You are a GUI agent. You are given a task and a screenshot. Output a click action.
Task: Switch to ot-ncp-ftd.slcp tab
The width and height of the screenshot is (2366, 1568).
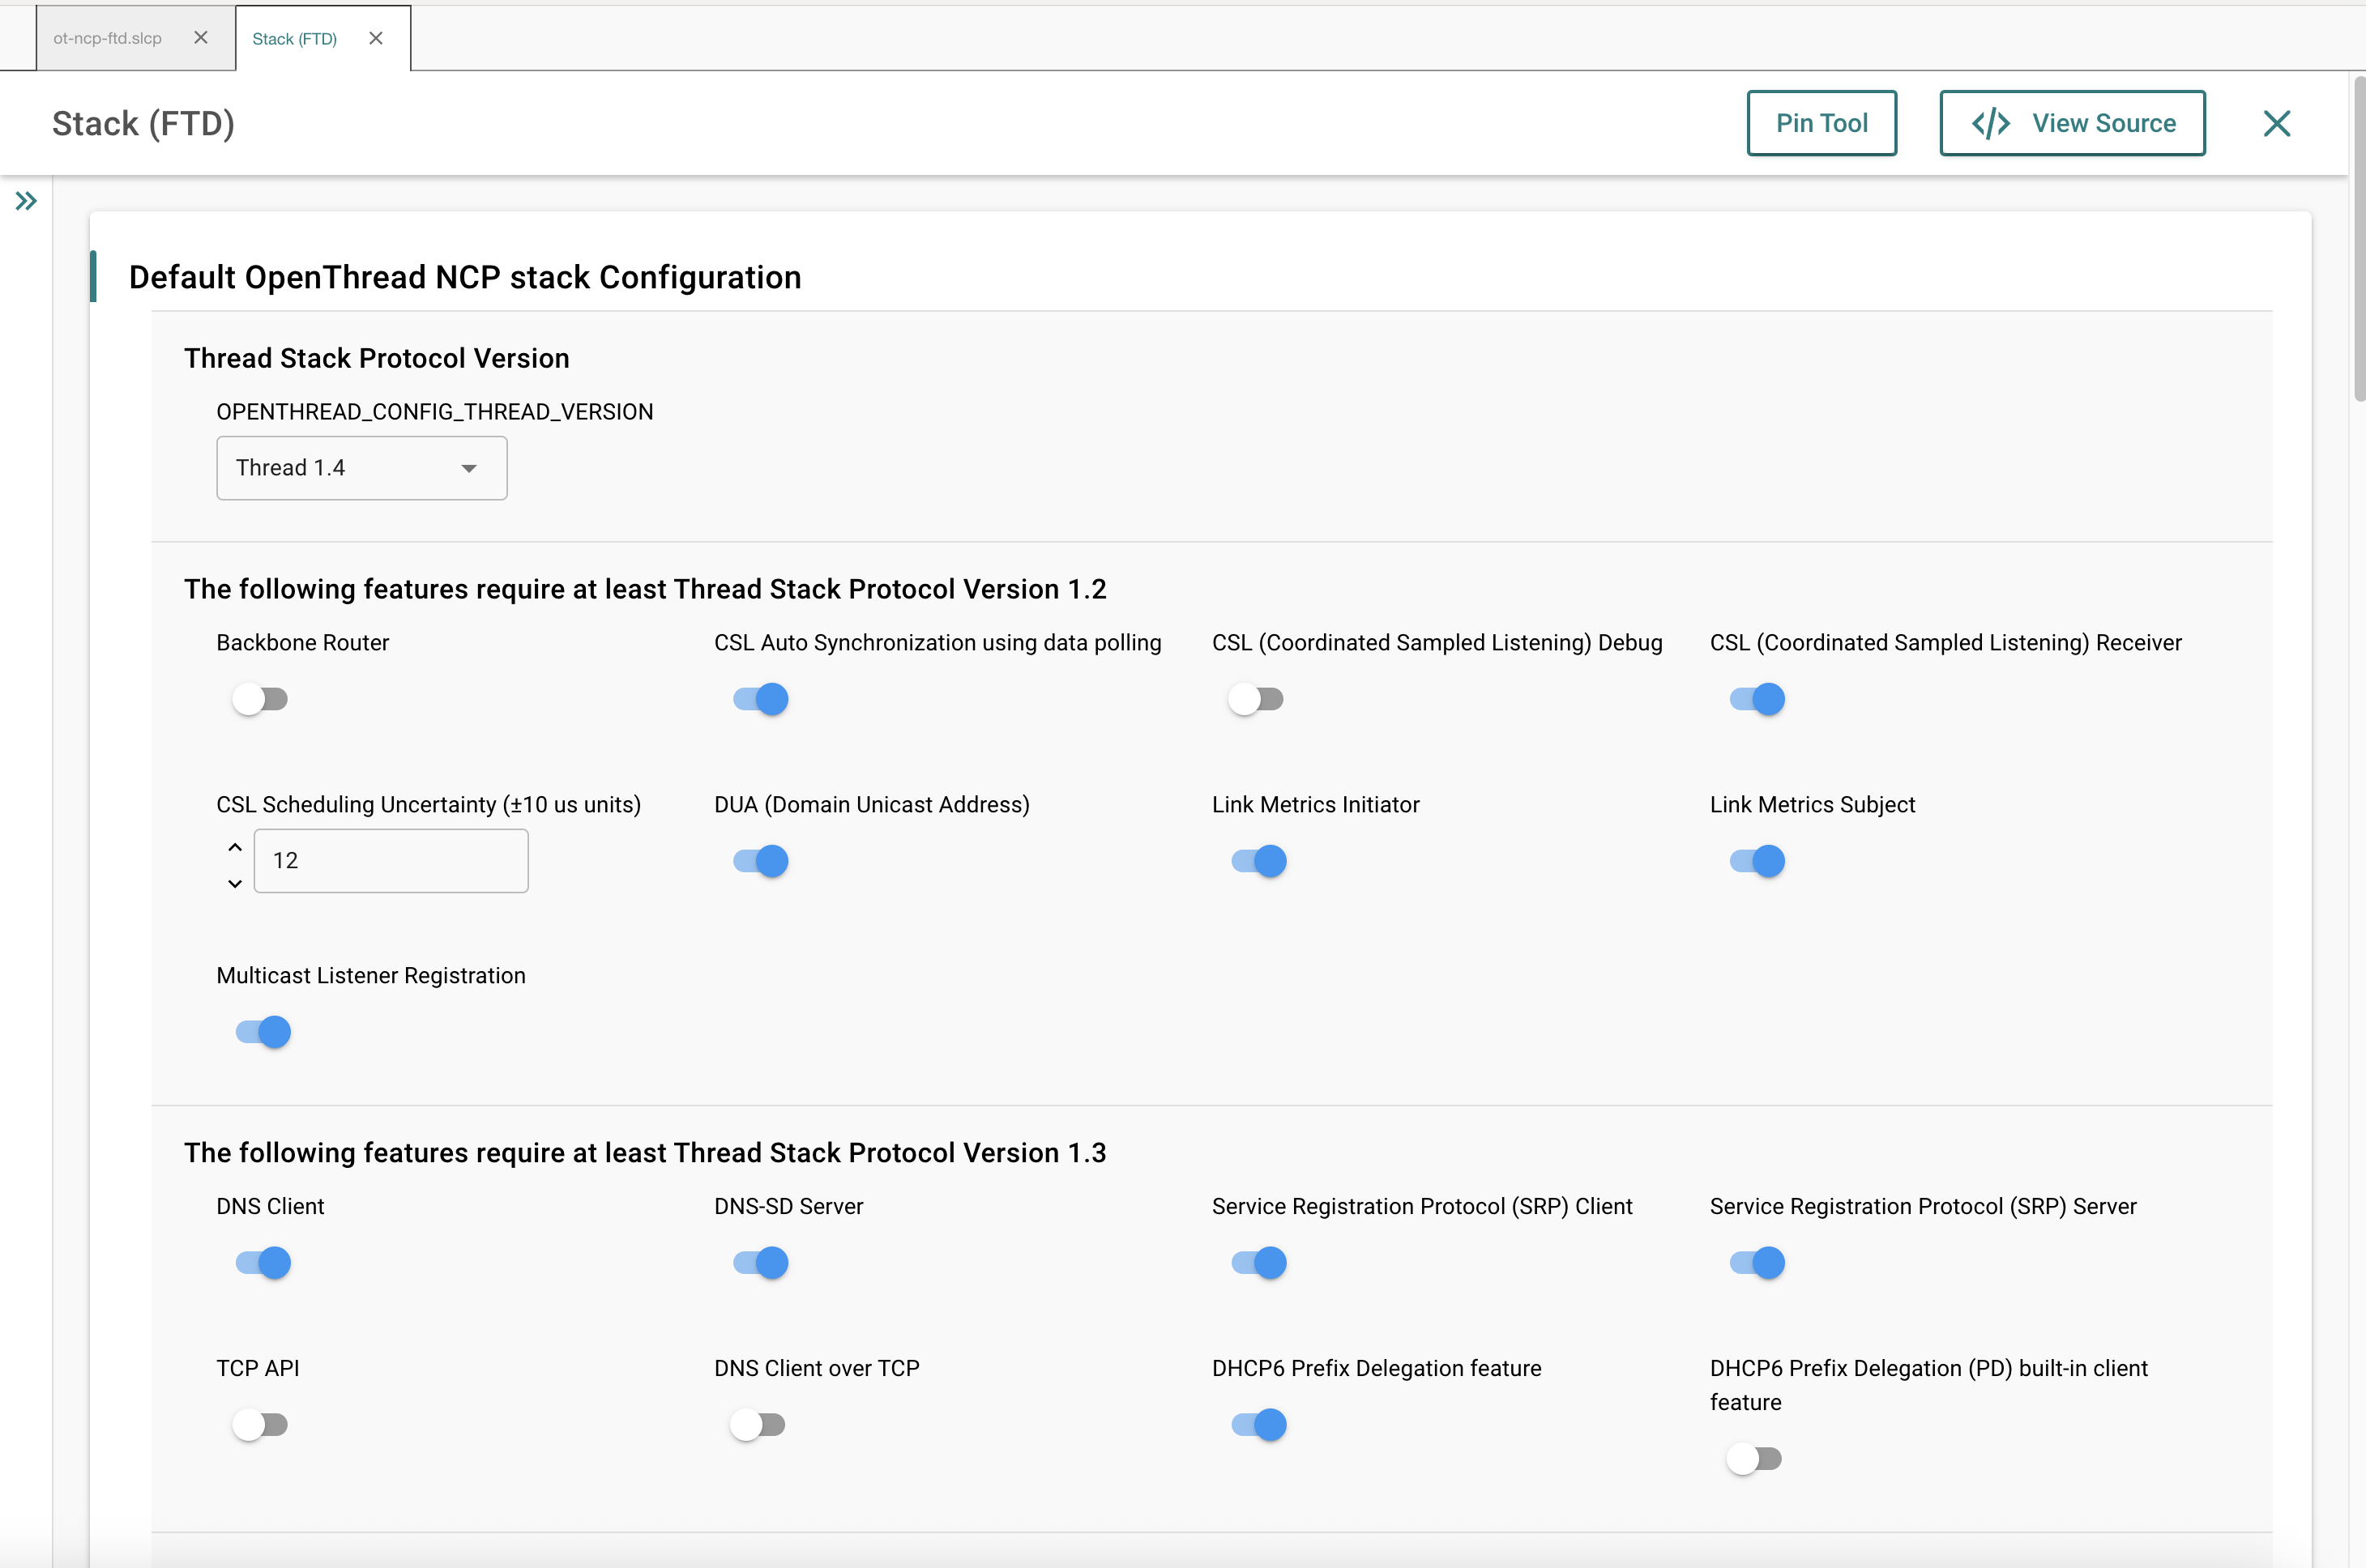(x=108, y=38)
